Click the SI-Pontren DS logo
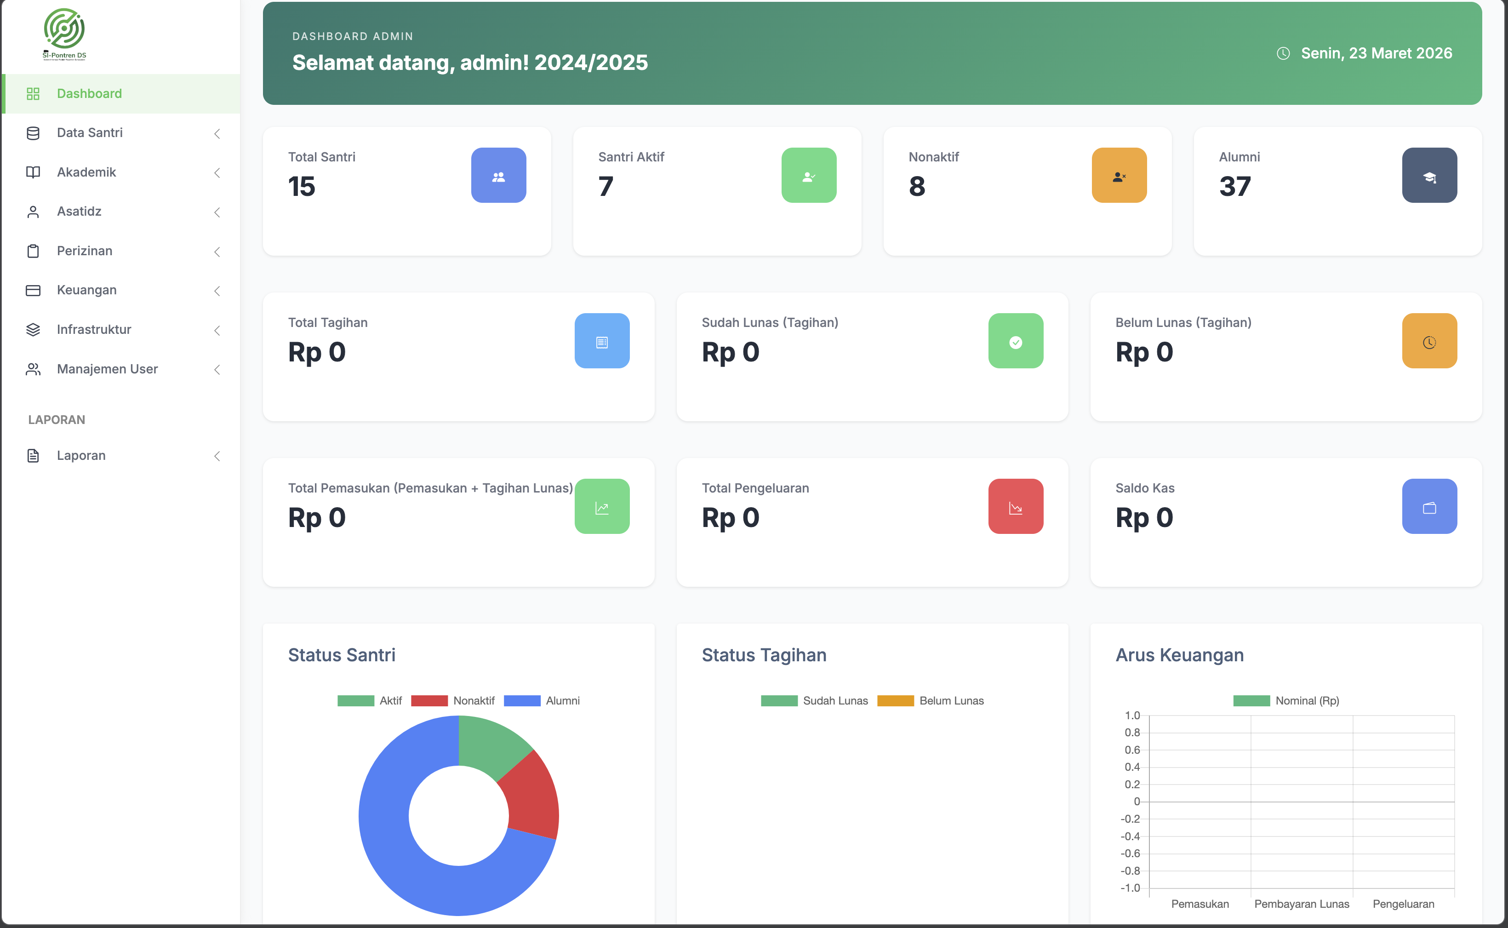 tap(64, 34)
